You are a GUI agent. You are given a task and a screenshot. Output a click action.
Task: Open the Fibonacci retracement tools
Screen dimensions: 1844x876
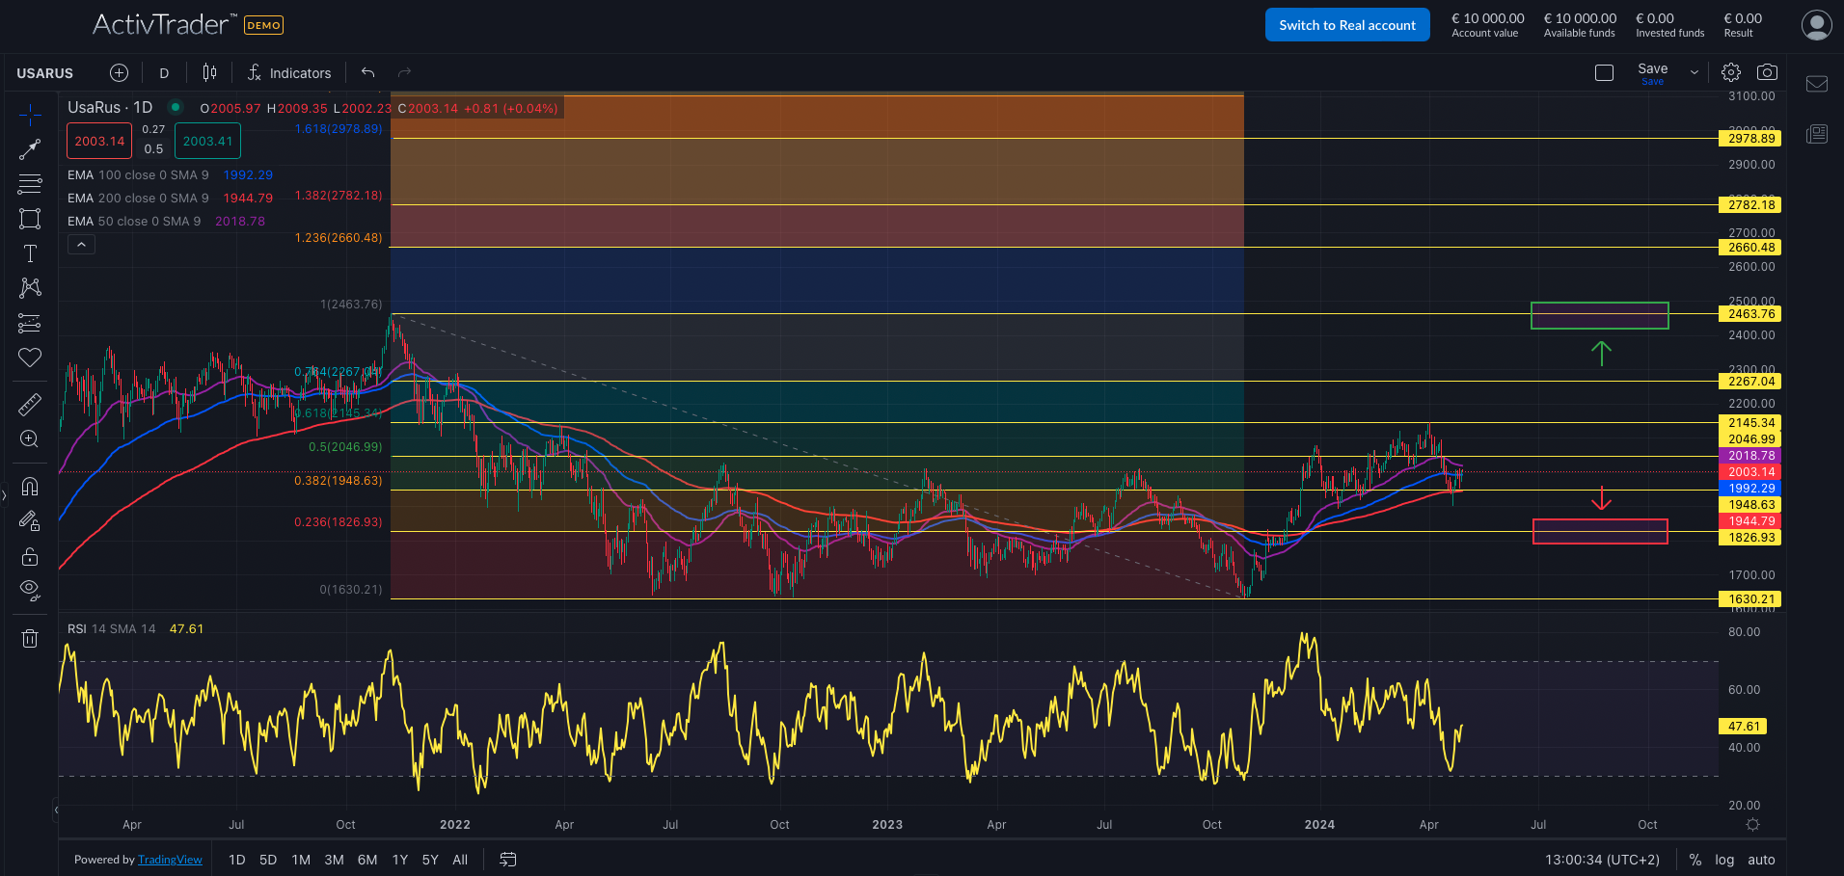point(30,184)
